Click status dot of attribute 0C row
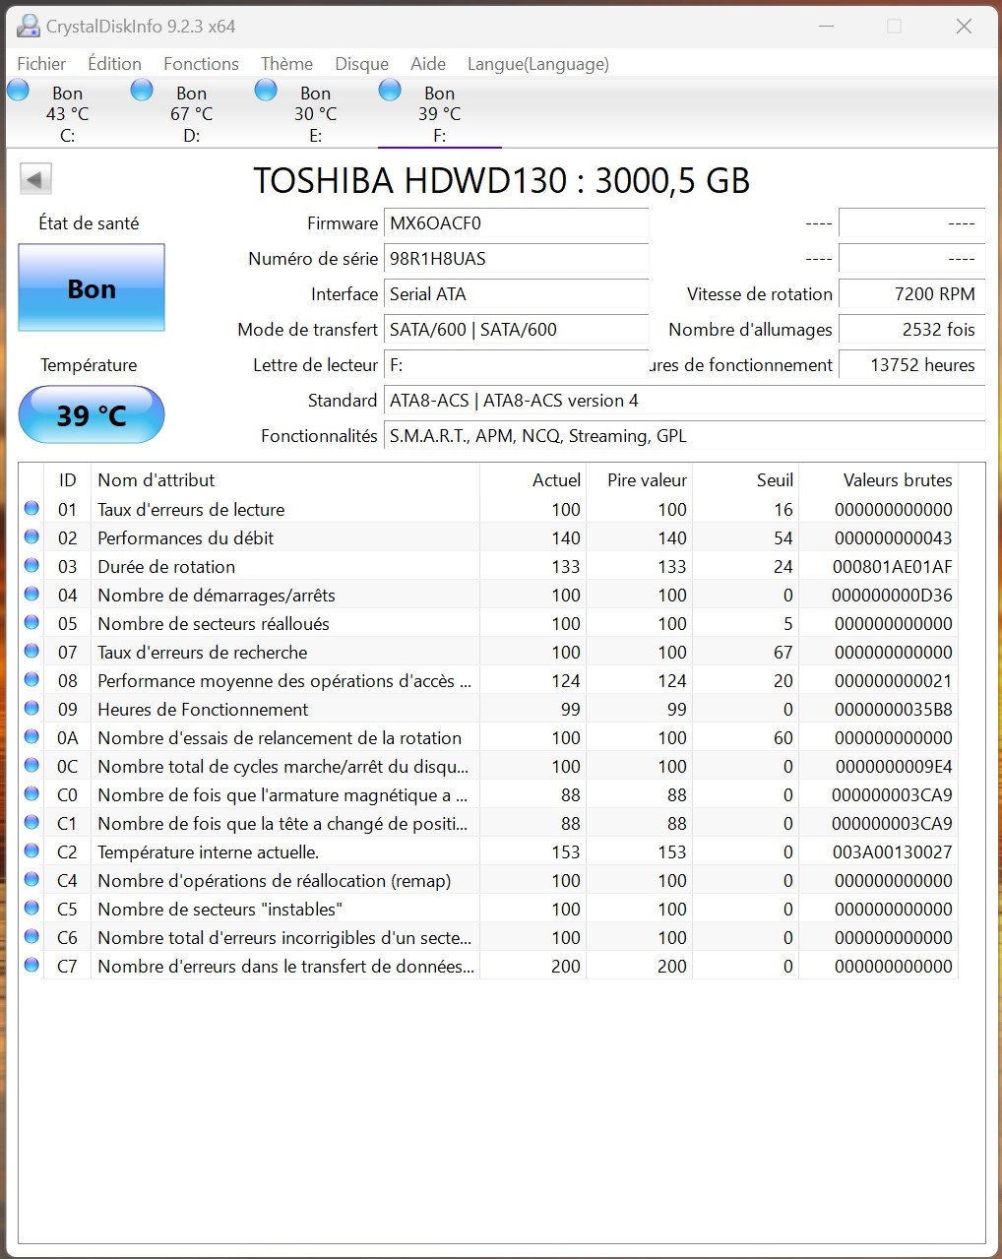This screenshot has height=1259, width=1002. click(31, 765)
